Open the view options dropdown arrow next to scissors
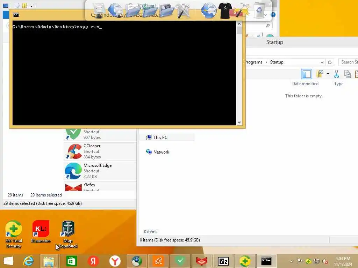The image size is (358, 268). click(x=328, y=74)
